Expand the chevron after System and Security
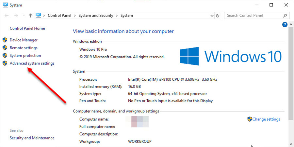The width and height of the screenshot is (294, 147). (117, 16)
